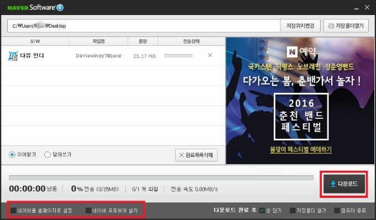This screenshot has height=220, width=376.
Task: Click the 2016 춘천 밴드 페스티벌 ad box
Action: [x=301, y=117]
